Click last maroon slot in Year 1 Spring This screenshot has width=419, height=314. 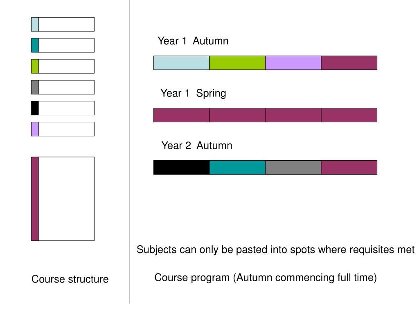(x=349, y=115)
